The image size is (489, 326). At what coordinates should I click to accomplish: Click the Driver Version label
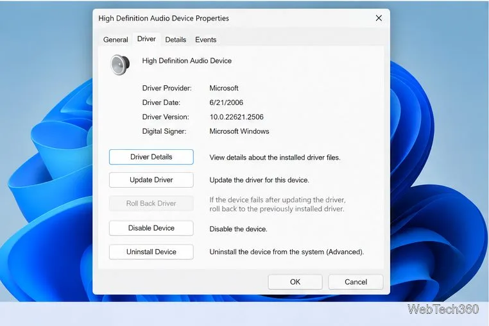click(x=166, y=117)
